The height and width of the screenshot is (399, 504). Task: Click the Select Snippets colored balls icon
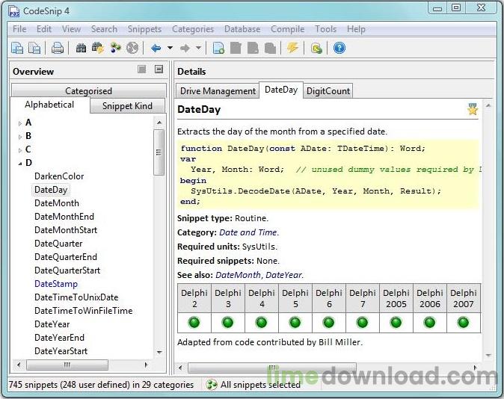coord(115,48)
